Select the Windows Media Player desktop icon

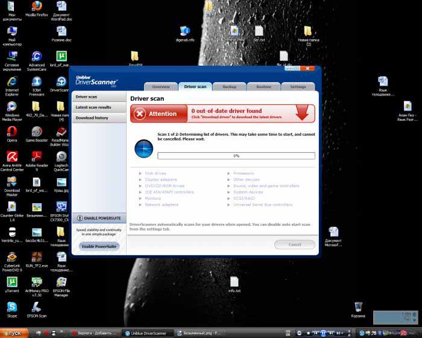(x=12, y=111)
